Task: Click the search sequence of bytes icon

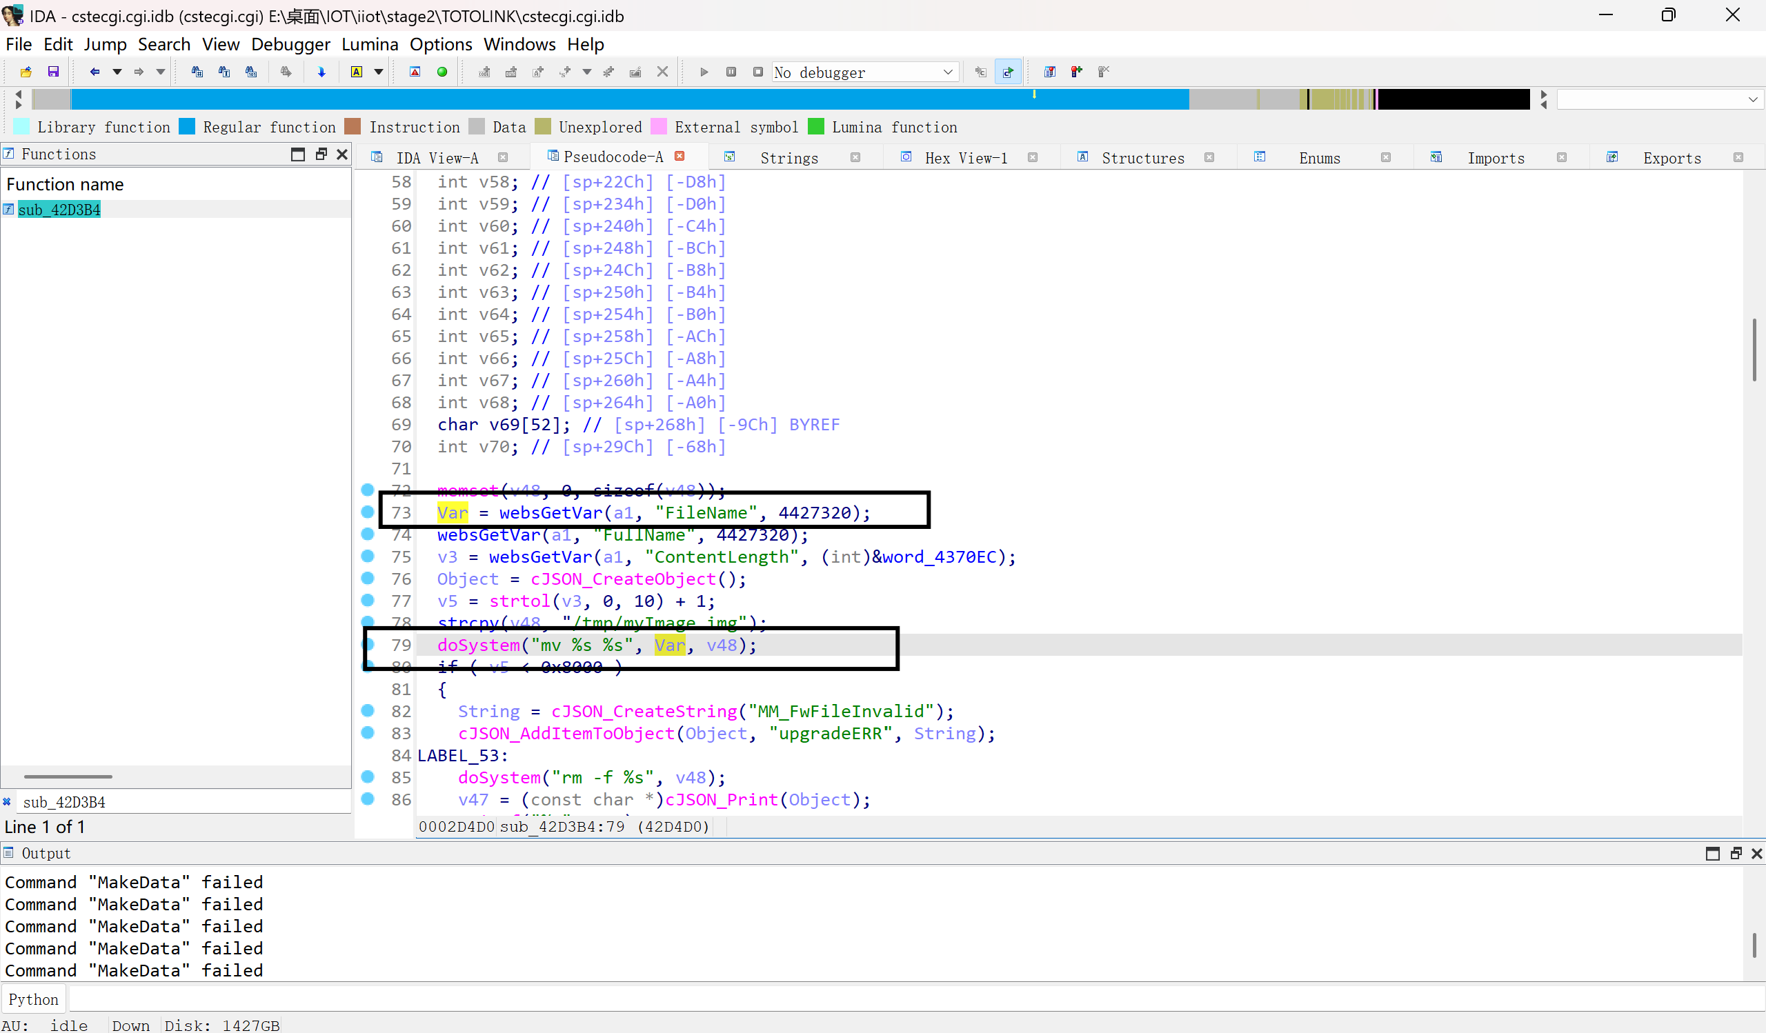Action: tap(251, 72)
